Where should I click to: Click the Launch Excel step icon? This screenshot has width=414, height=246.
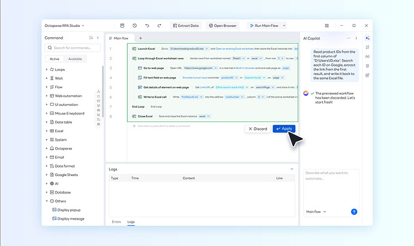pyautogui.click(x=134, y=48)
